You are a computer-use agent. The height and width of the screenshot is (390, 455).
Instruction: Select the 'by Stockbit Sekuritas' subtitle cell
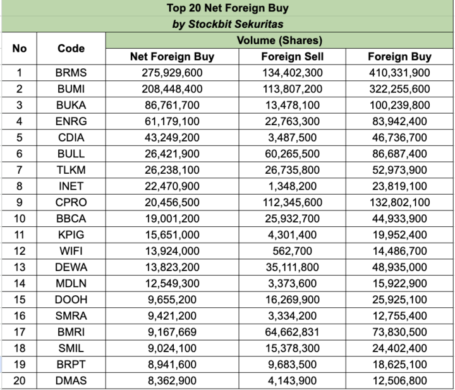point(227,25)
